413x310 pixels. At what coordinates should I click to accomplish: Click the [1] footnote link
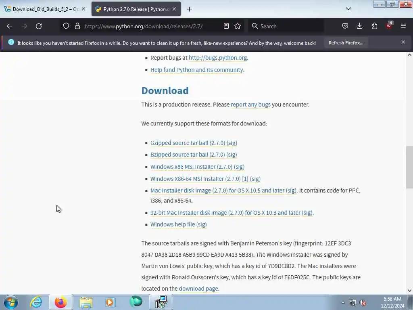(245, 179)
